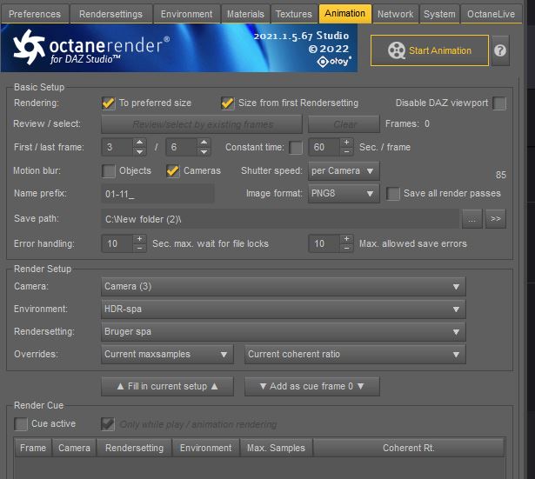535x479 pixels.
Task: Click the Frame column header
Action: (x=33, y=448)
